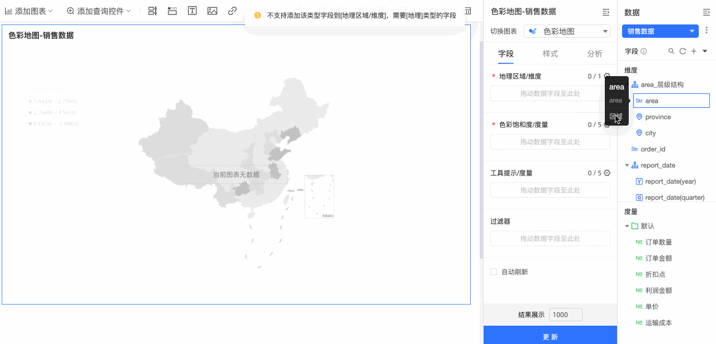The width and height of the screenshot is (716, 344).
Task: Open the 销售数据 dataset dropdown
Action: pos(660,31)
